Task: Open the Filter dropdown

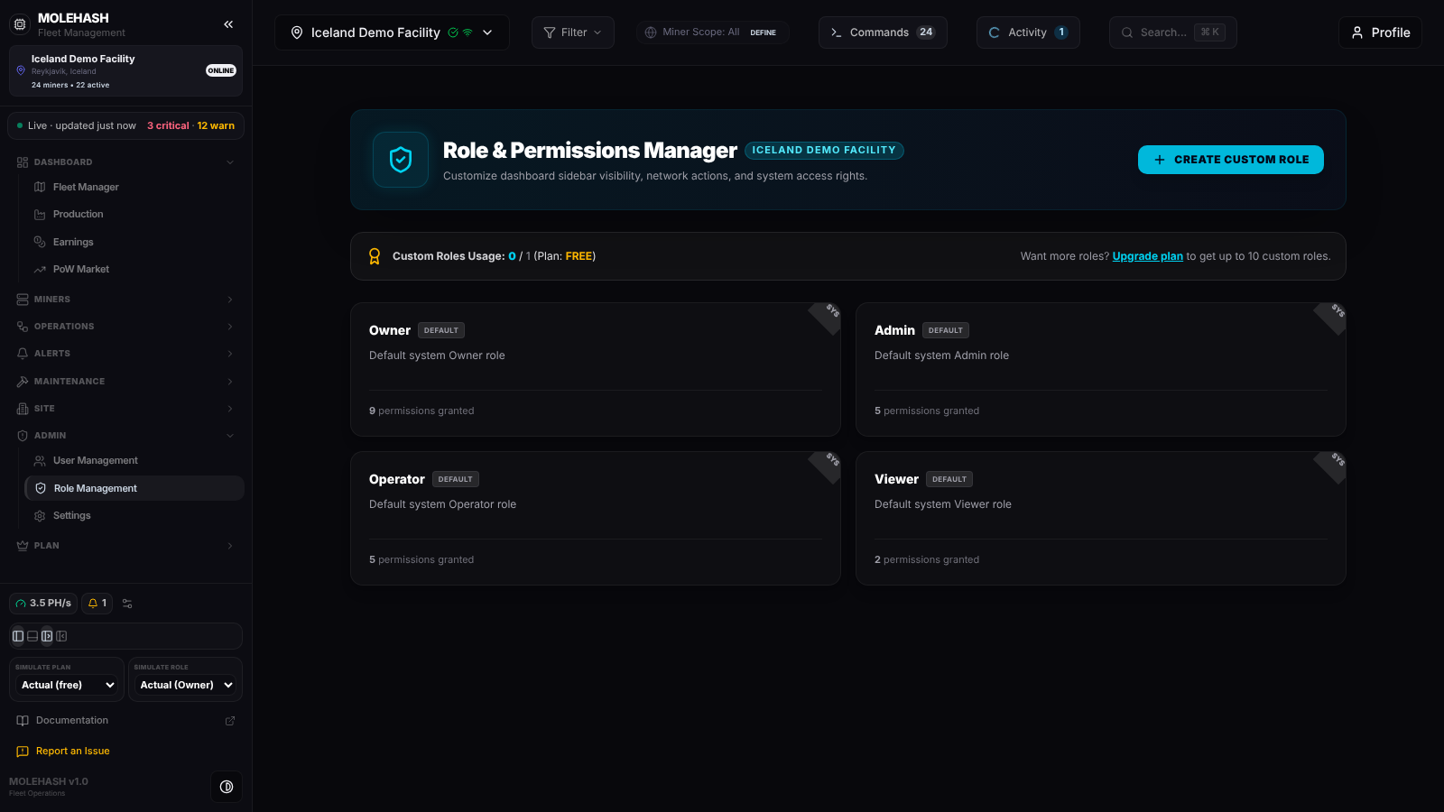Action: 573,32
